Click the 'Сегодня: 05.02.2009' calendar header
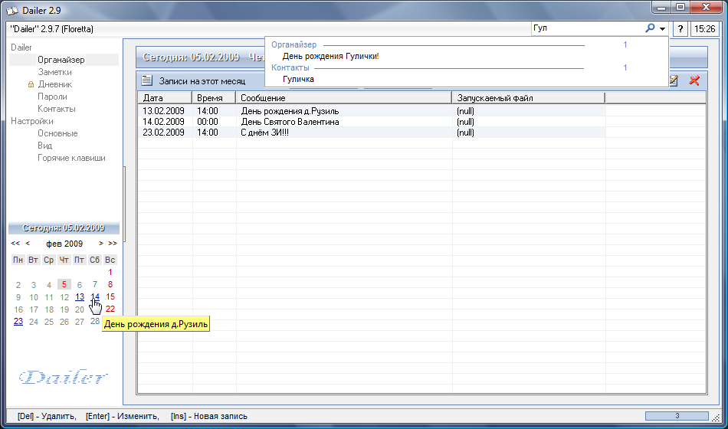This screenshot has height=429, width=728. click(x=64, y=228)
